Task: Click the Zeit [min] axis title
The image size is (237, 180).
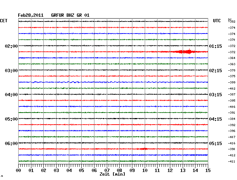Action: click(112, 174)
